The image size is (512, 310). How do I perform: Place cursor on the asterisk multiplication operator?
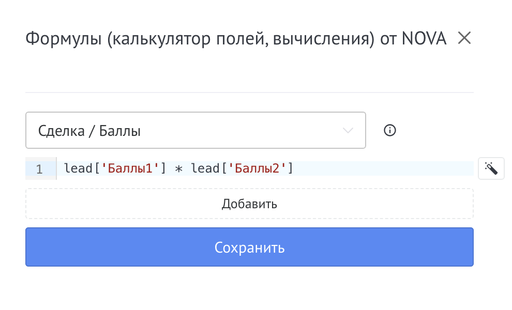click(x=179, y=168)
